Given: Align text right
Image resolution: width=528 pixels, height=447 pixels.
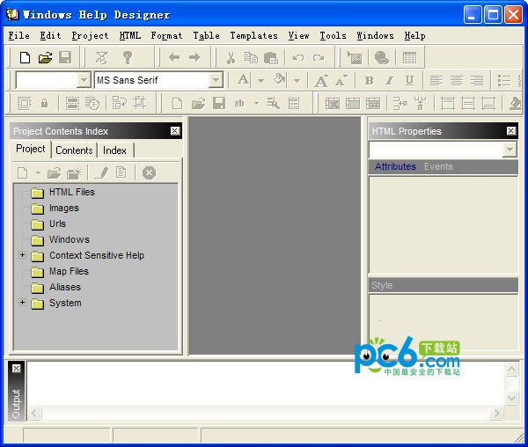Looking at the screenshot, I should point(477,80).
